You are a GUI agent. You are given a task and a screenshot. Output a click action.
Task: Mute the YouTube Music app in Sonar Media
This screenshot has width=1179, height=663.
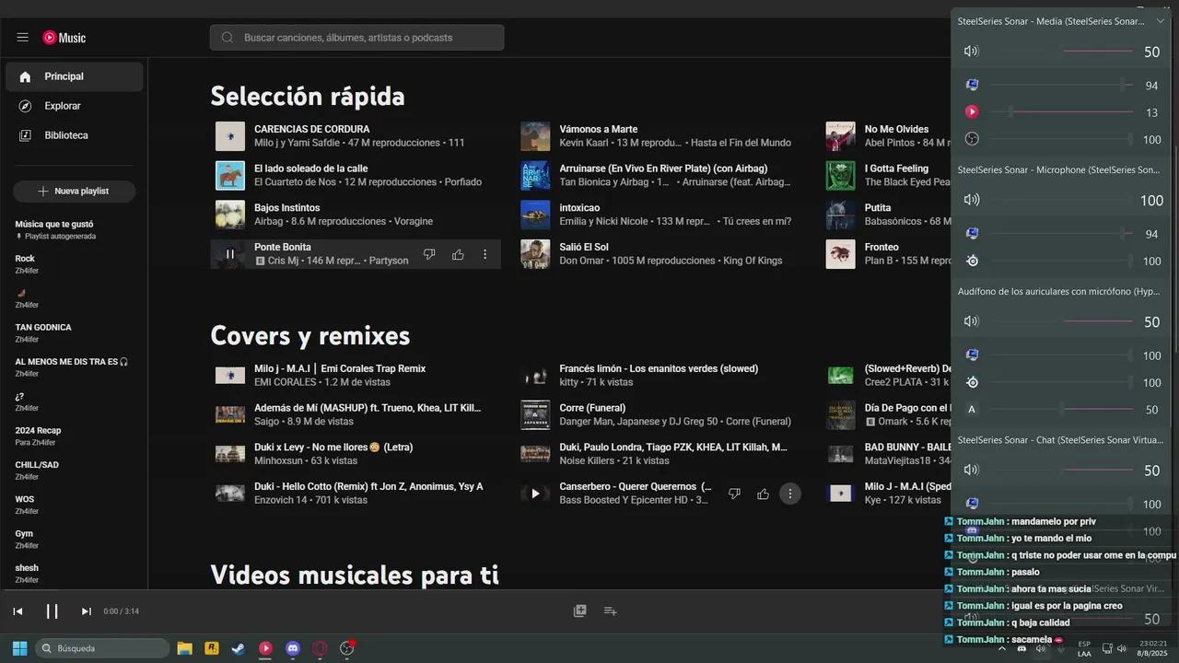(972, 111)
